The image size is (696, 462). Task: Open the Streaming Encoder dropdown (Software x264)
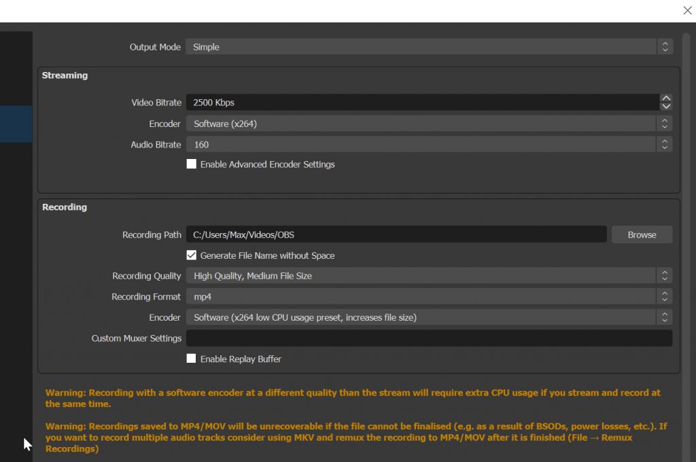pyautogui.click(x=421, y=124)
